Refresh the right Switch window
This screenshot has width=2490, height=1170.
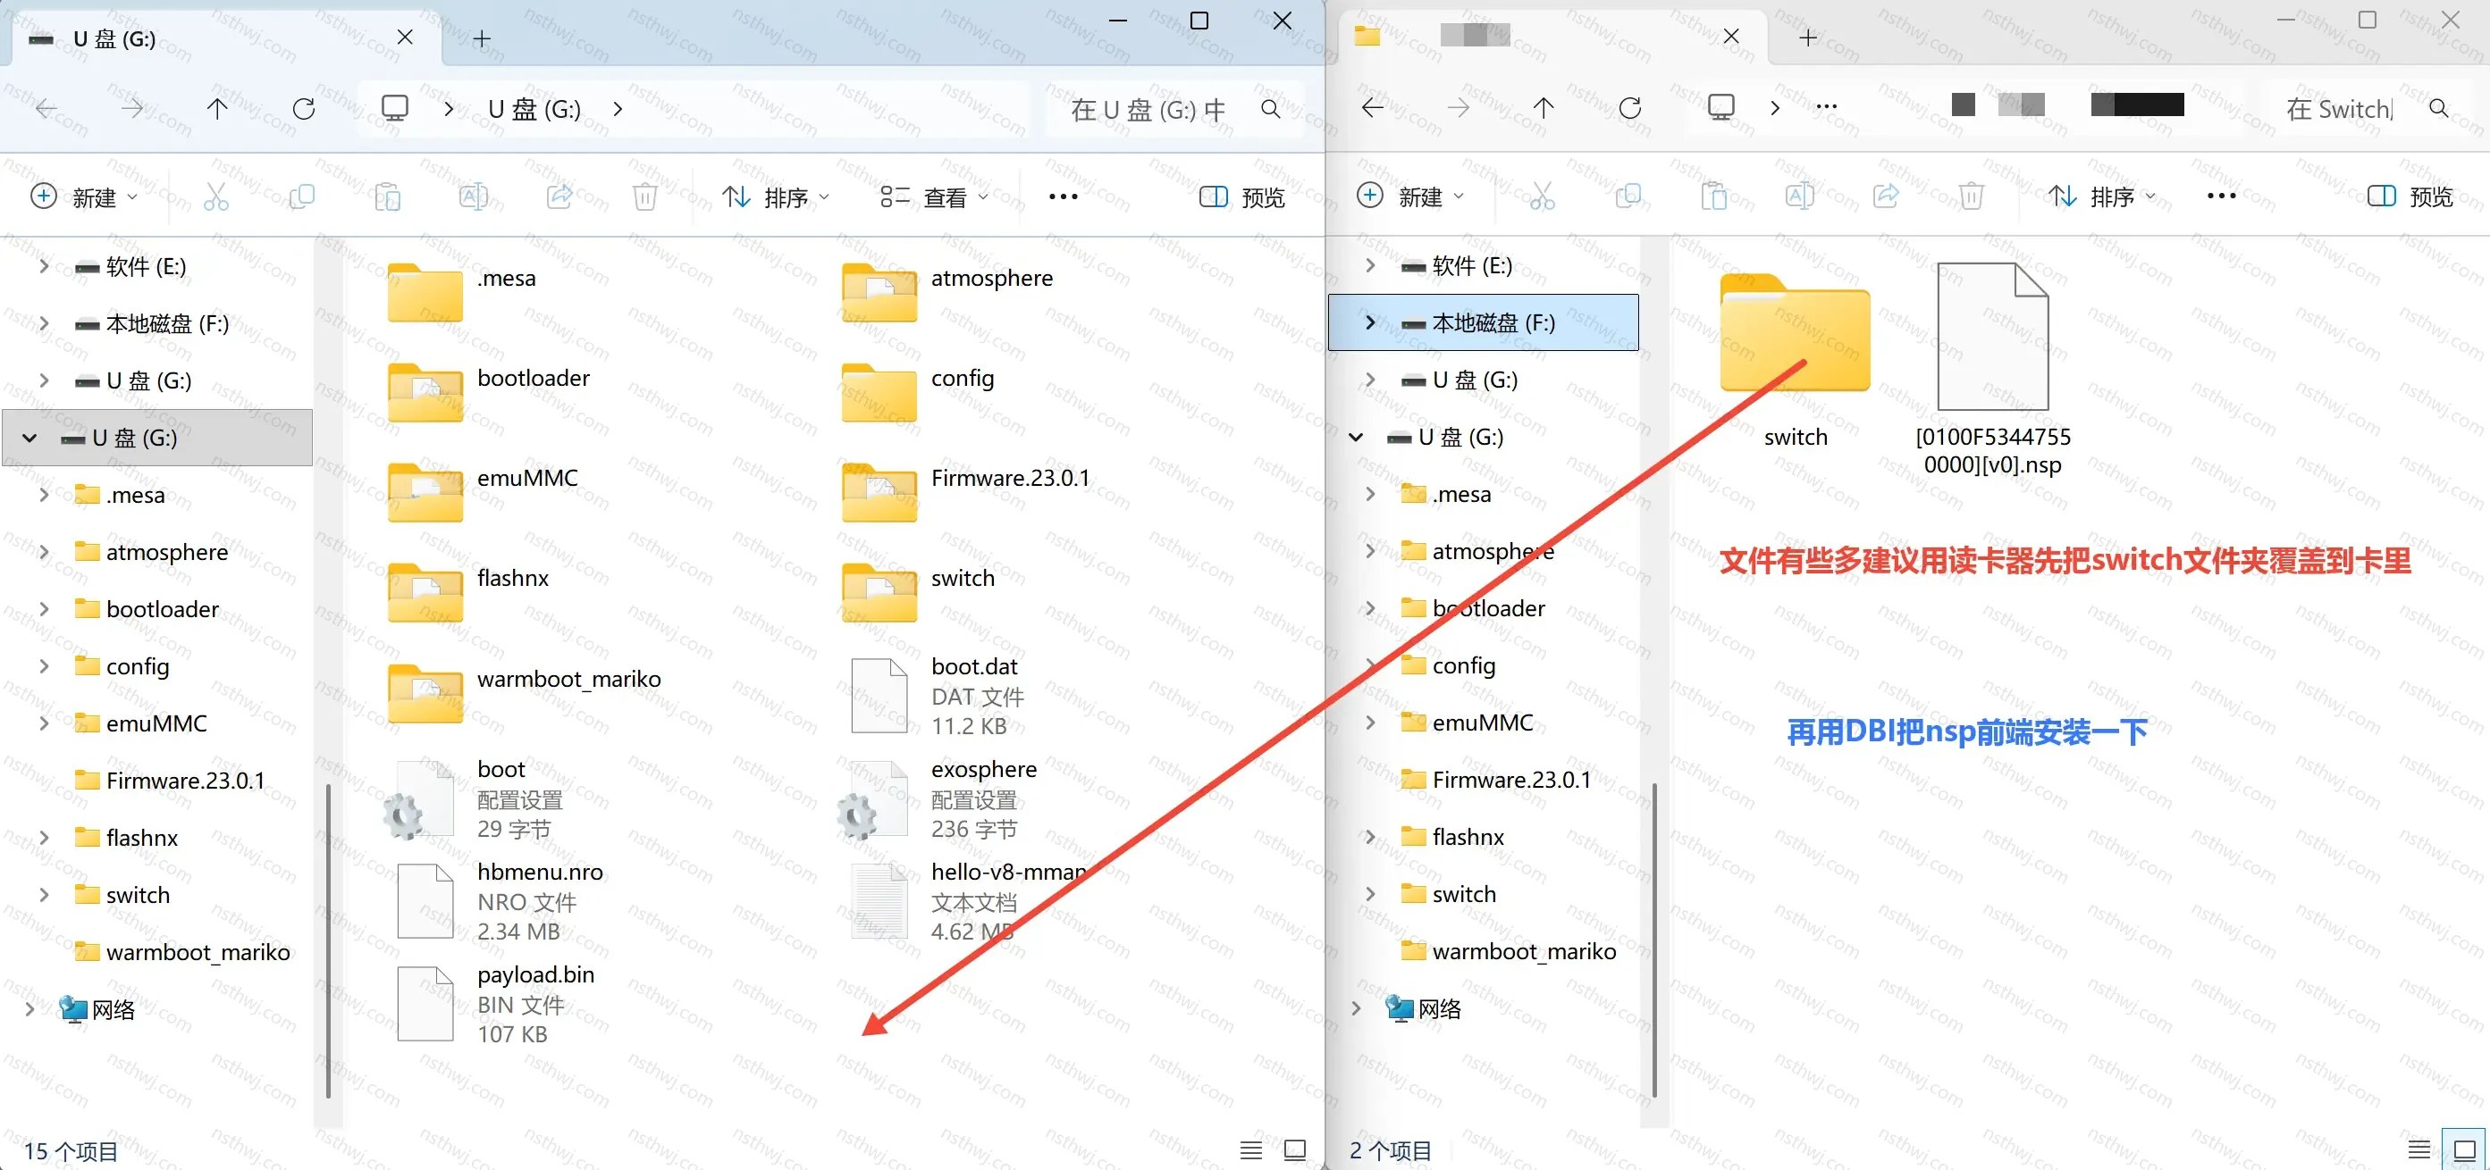[1629, 107]
